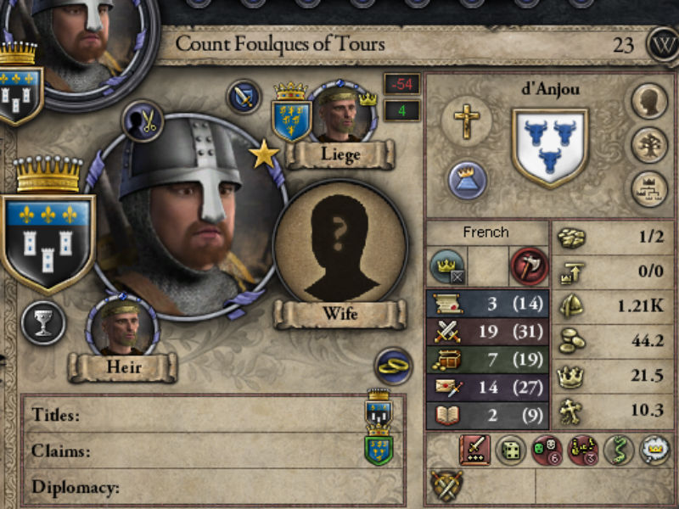679x509 pixels.
Task: Open the family tree icon
Action: 648,145
